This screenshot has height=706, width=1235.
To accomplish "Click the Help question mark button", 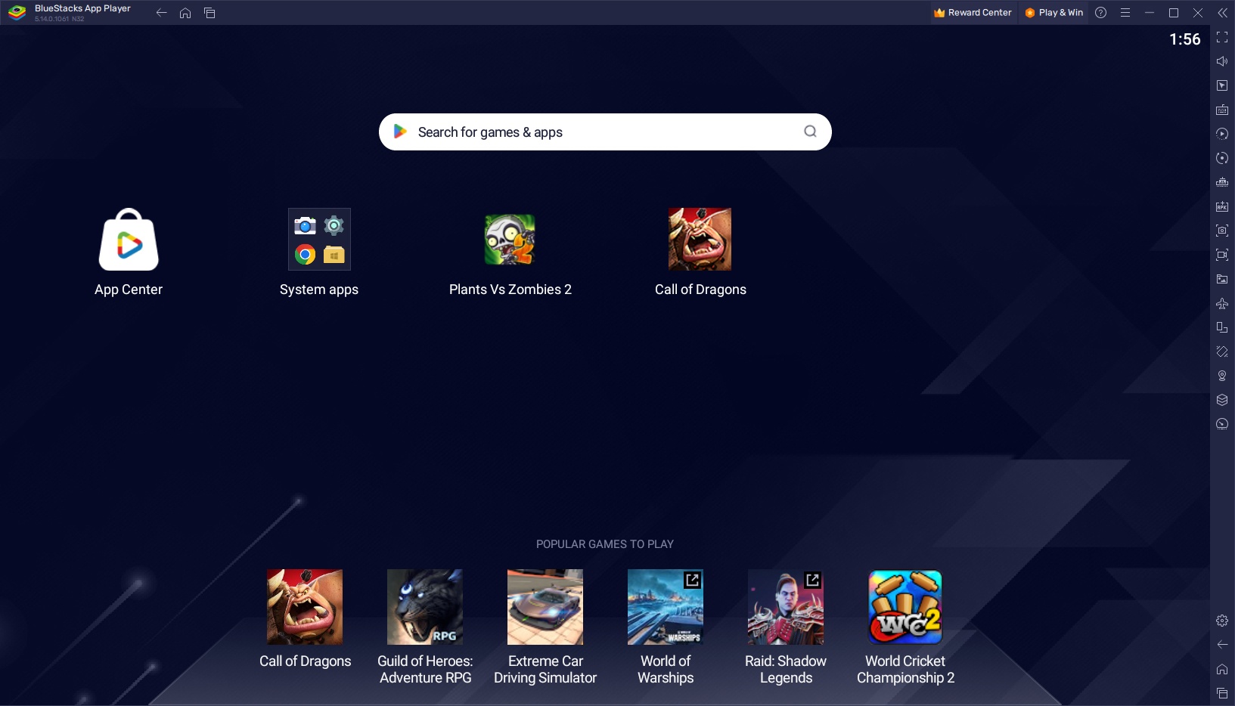I will point(1100,12).
